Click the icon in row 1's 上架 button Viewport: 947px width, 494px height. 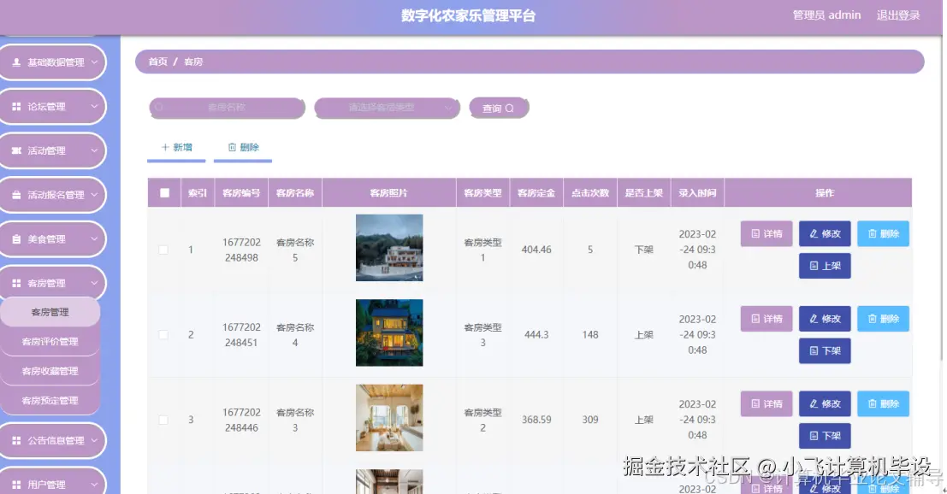point(814,266)
